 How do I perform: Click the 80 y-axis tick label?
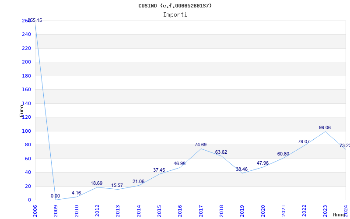(28, 145)
